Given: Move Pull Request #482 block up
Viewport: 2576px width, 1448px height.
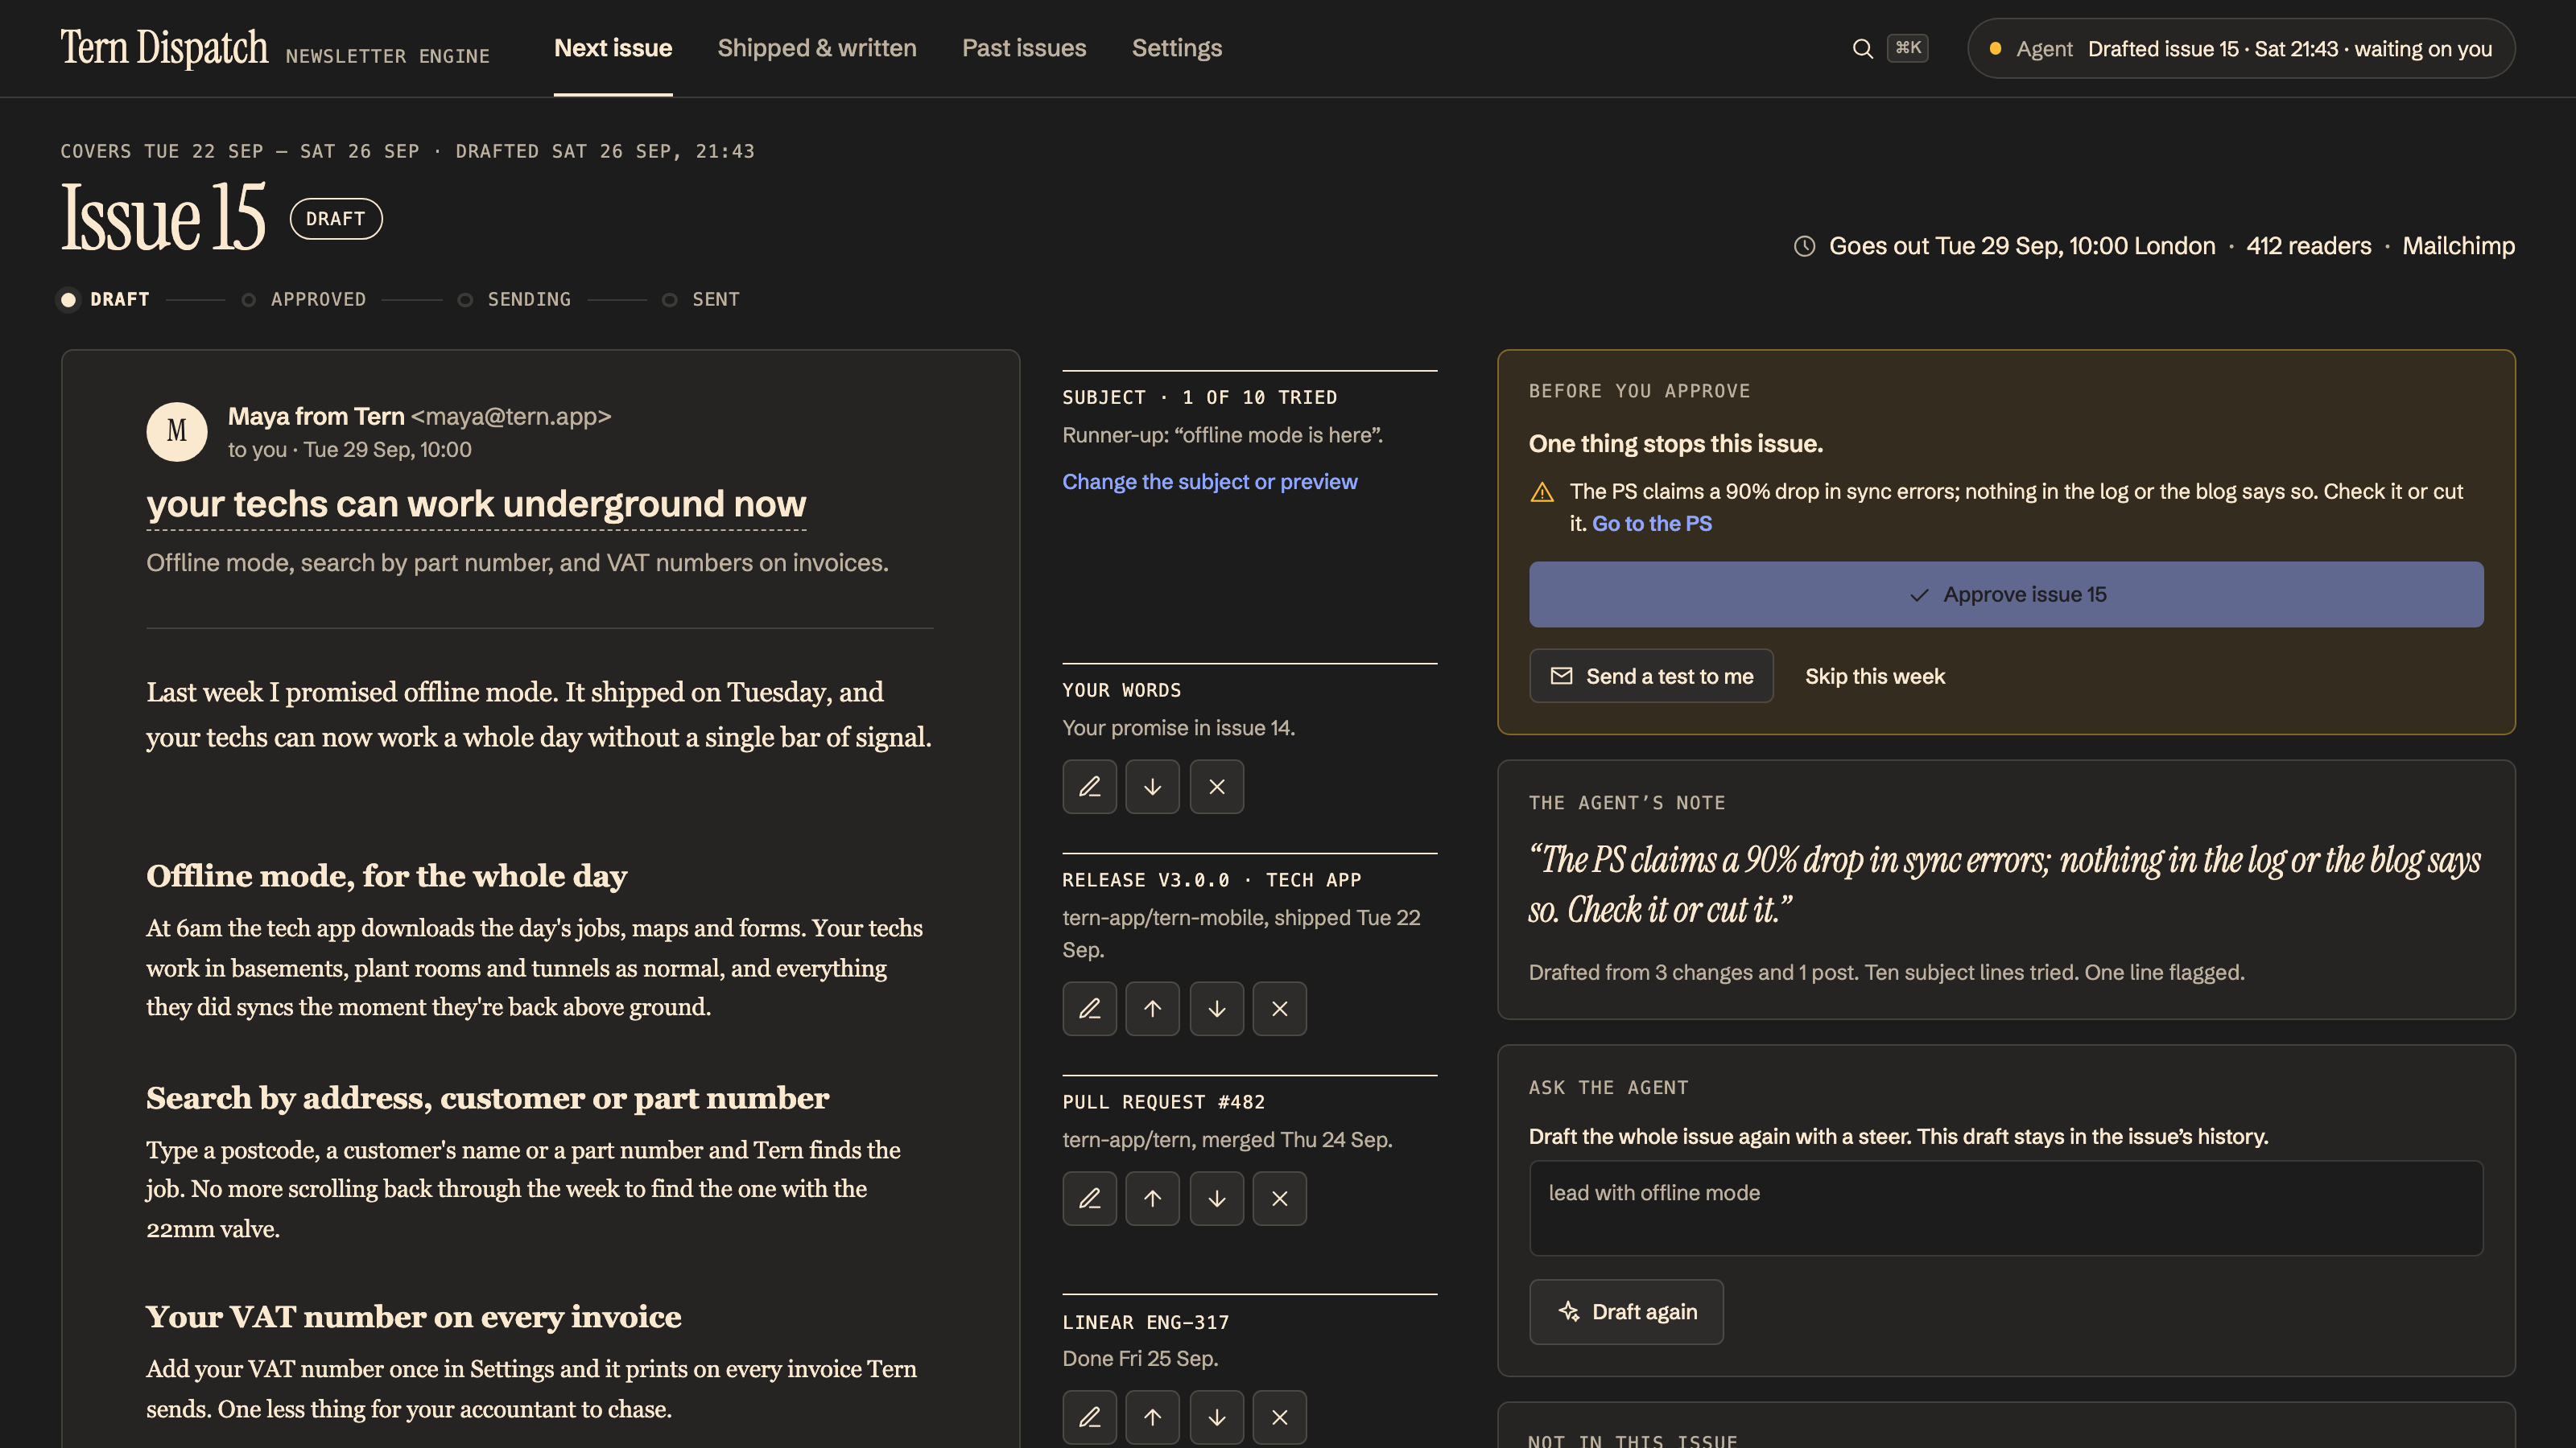Looking at the screenshot, I should click(1152, 1198).
